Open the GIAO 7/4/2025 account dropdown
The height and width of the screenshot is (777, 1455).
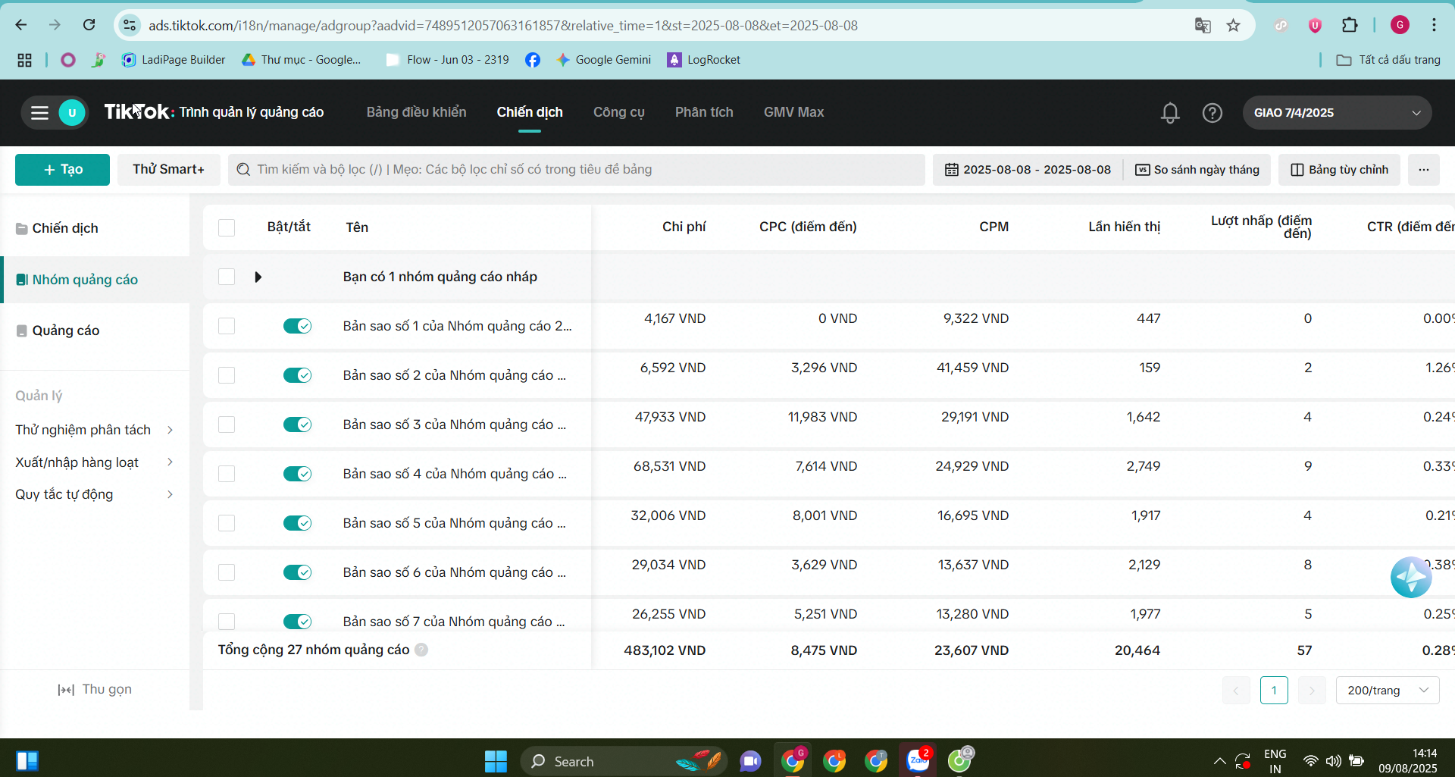(1337, 113)
